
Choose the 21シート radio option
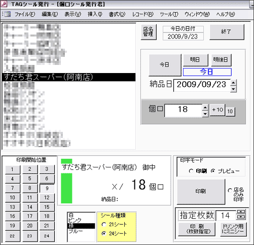point(104,225)
